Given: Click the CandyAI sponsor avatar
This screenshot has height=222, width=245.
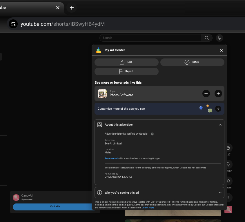Looking at the screenshot, I should click(16, 197).
